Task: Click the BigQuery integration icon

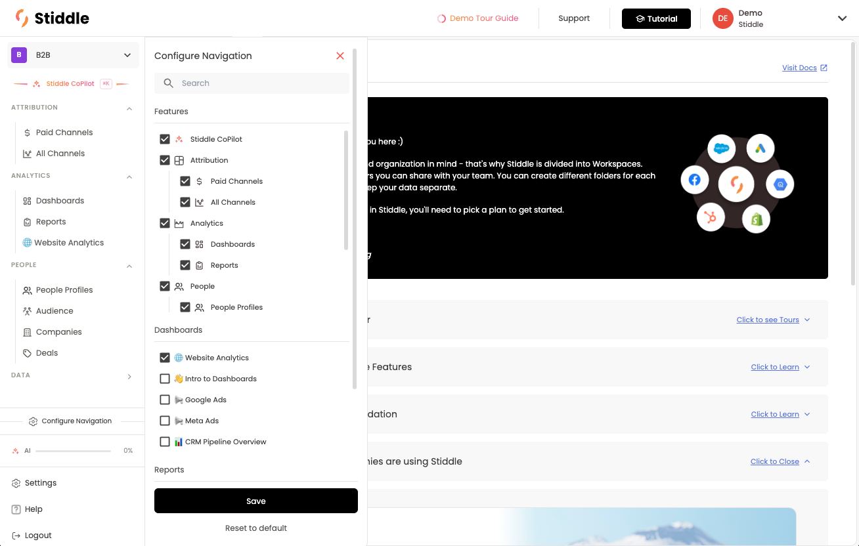Action: (x=780, y=185)
